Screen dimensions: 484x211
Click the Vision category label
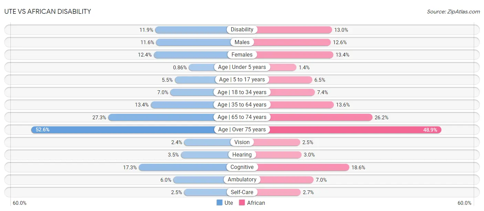[x=242, y=142]
